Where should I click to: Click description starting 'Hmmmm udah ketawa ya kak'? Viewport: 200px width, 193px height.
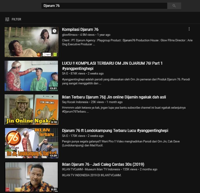pos(124,110)
